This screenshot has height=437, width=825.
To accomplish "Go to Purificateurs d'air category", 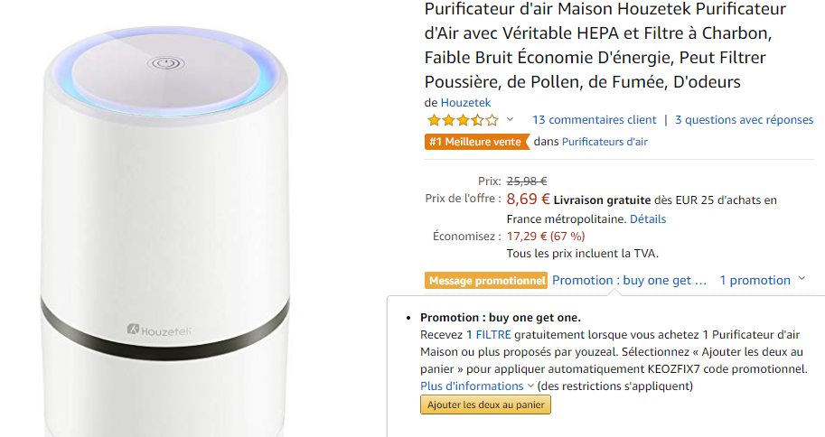I will 605,142.
